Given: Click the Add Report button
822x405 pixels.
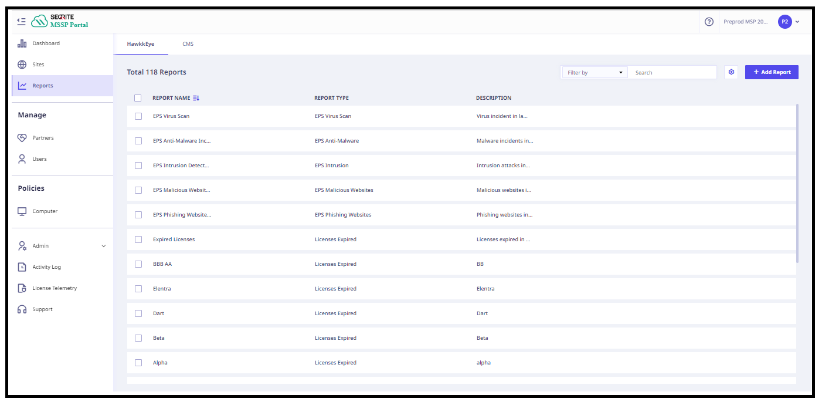Looking at the screenshot, I should click(x=772, y=72).
